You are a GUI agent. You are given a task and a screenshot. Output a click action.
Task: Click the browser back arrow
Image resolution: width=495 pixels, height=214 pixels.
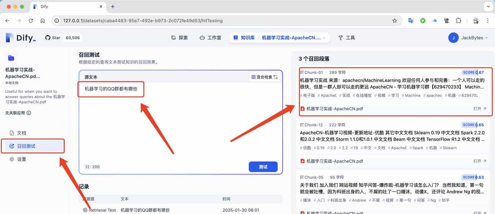pos(7,21)
